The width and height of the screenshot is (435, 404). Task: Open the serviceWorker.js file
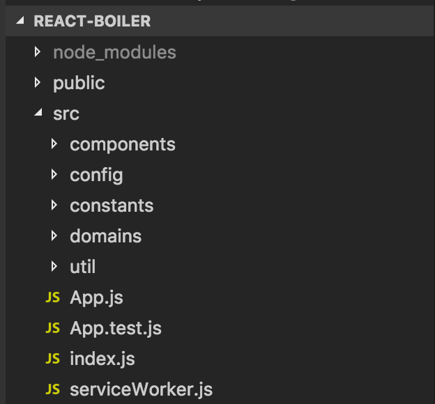click(141, 389)
